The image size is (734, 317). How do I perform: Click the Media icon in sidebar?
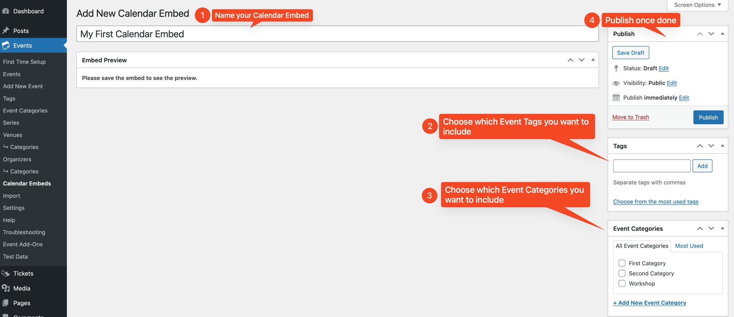tap(6, 288)
